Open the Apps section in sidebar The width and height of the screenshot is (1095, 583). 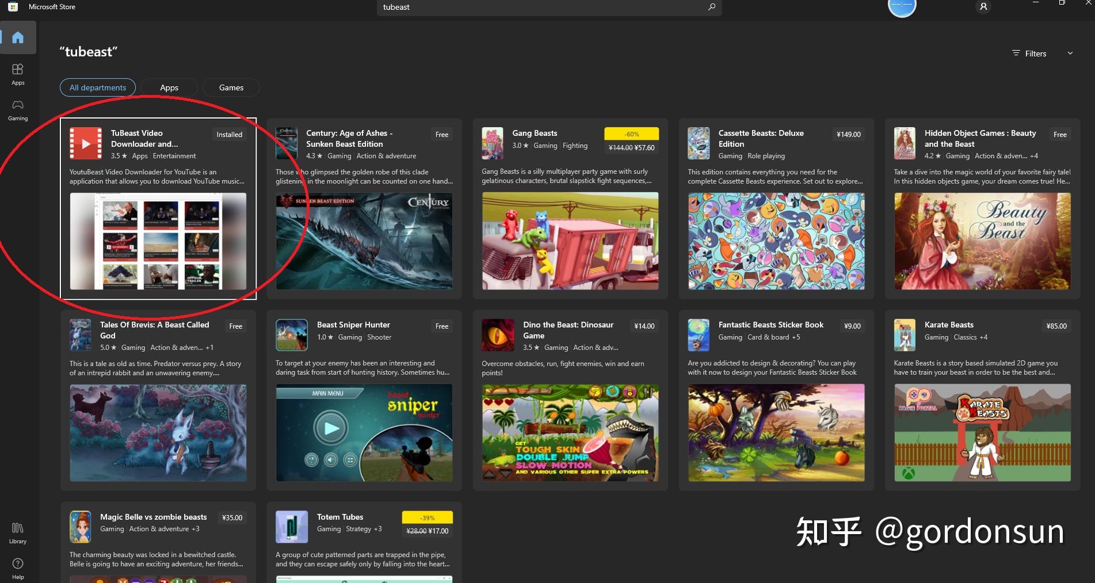(x=18, y=74)
